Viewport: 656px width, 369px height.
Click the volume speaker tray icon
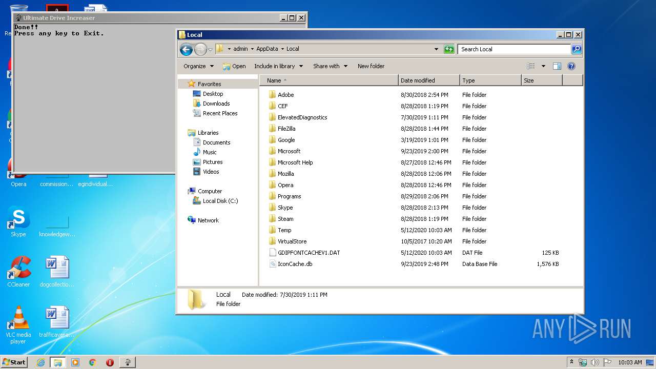click(595, 362)
